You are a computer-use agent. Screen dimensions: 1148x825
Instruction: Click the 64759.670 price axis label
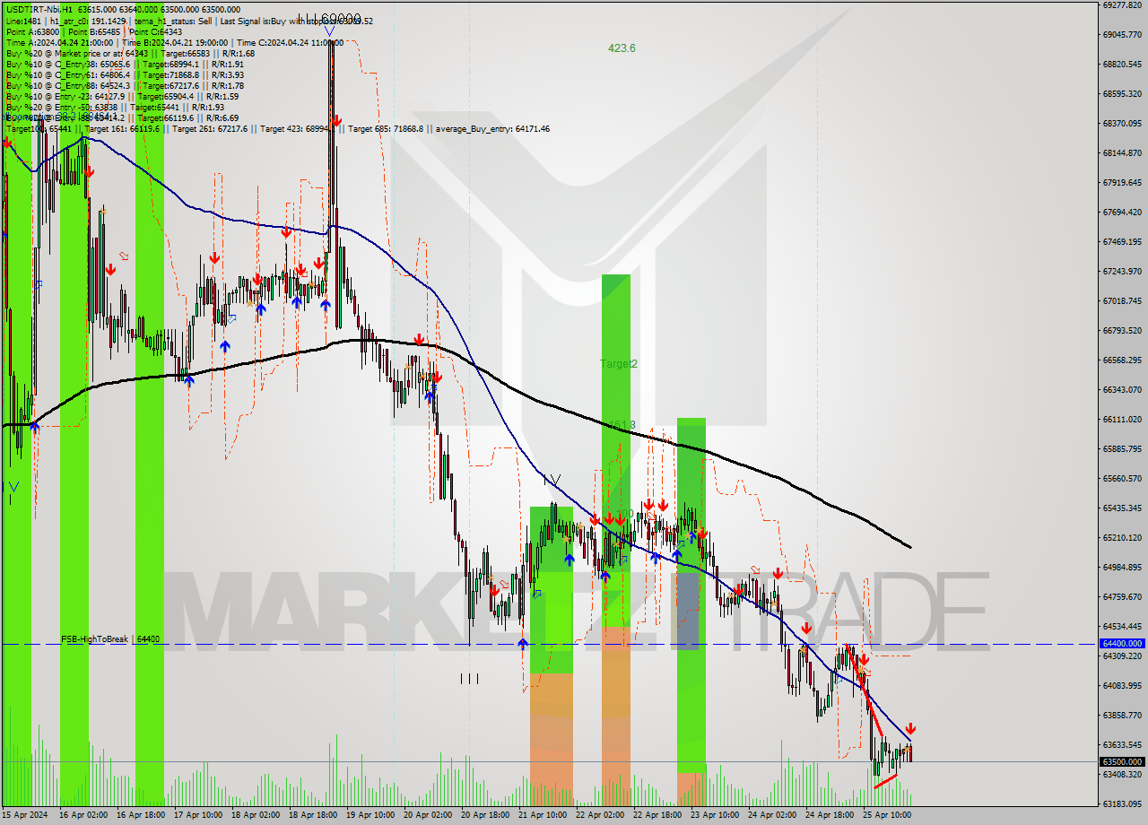(x=1121, y=596)
